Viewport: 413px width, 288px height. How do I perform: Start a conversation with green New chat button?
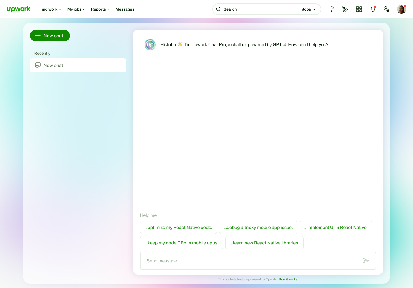(50, 36)
